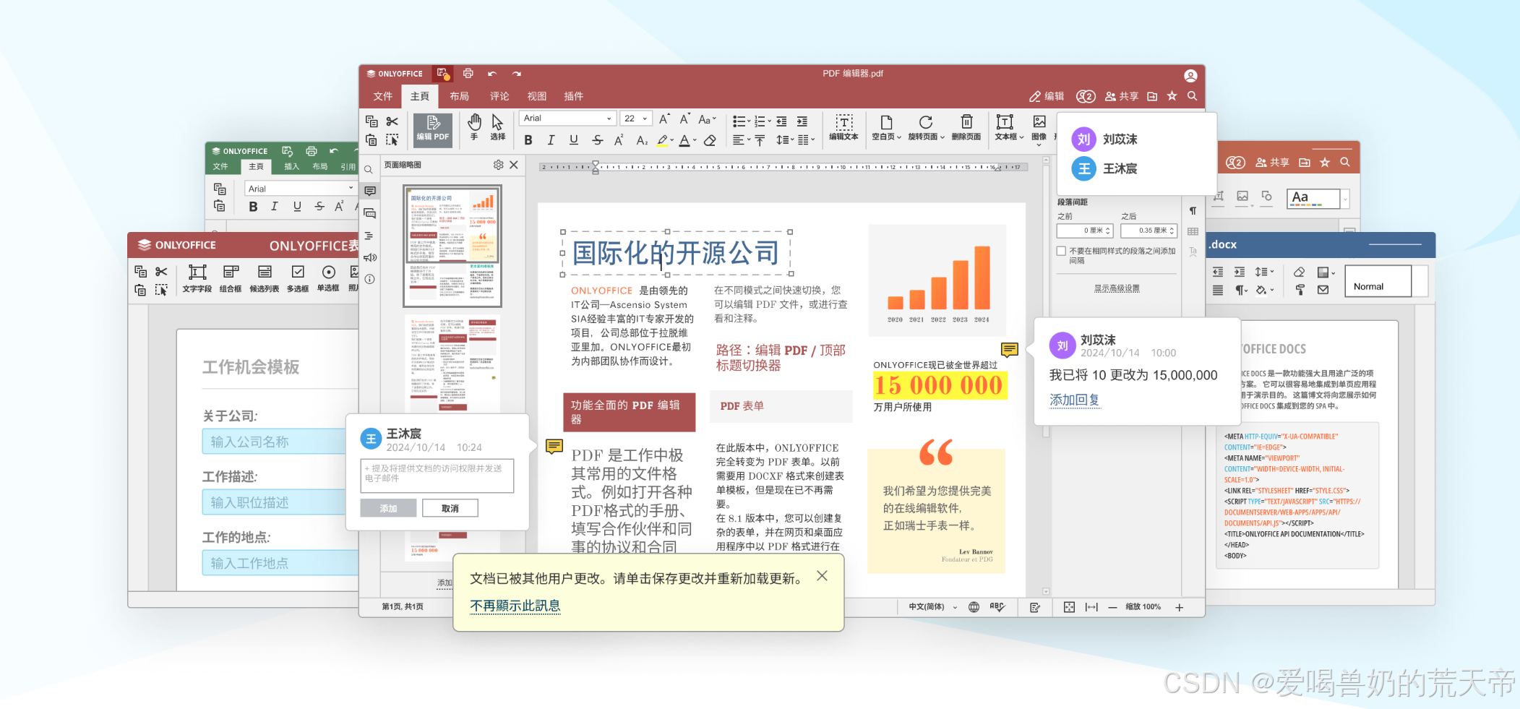
Task: Open the Arial font name dropdown in PDF editor
Action: (567, 119)
